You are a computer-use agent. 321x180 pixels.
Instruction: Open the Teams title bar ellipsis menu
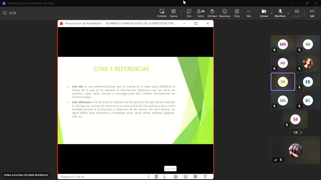click(288, 3)
